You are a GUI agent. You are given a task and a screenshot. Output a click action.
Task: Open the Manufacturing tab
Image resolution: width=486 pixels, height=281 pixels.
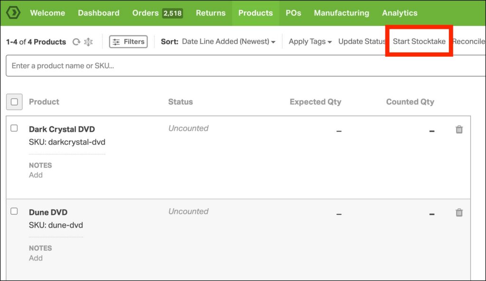coord(341,13)
